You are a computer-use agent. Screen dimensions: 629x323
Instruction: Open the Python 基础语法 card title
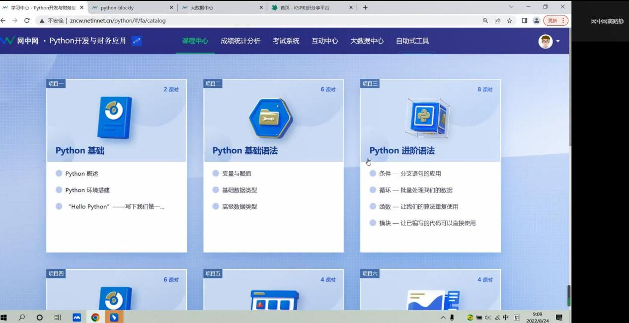[245, 151]
